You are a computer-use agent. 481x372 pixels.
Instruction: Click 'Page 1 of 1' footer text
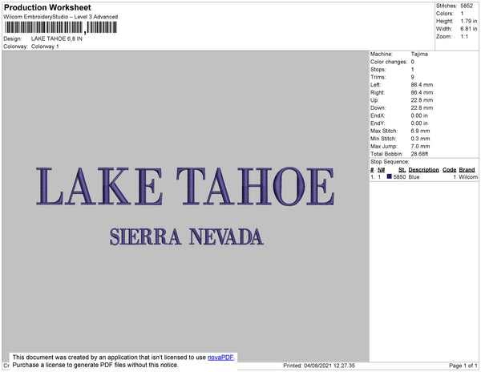tap(463, 366)
